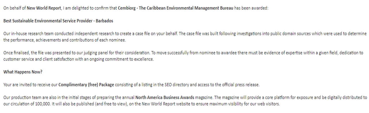The height and width of the screenshot is (113, 369).
Task: Click the bold "New World Report" text in first line
Action: point(44,8)
